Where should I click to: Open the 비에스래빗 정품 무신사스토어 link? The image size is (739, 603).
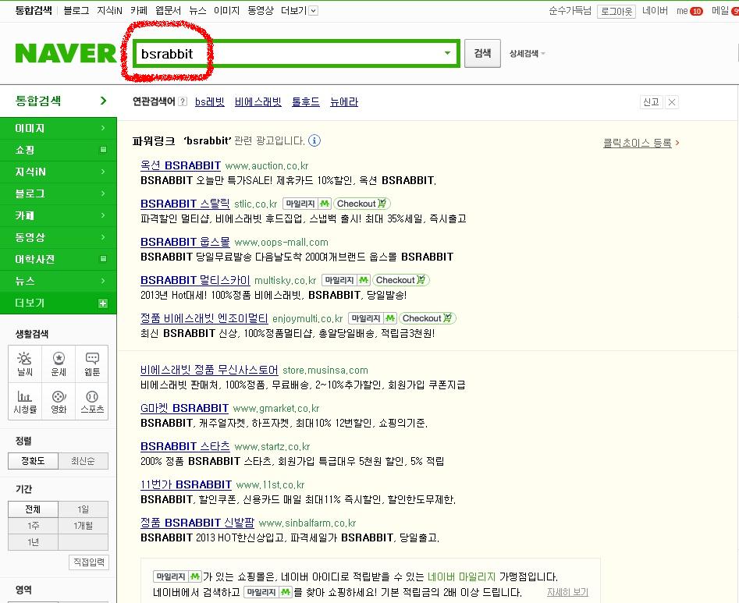(209, 370)
